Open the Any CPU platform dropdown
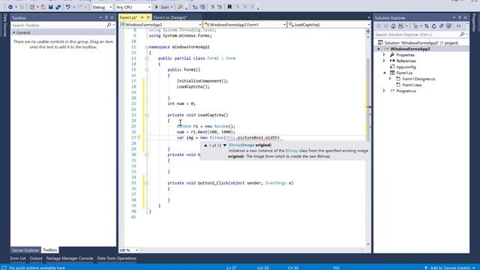 [133, 7]
